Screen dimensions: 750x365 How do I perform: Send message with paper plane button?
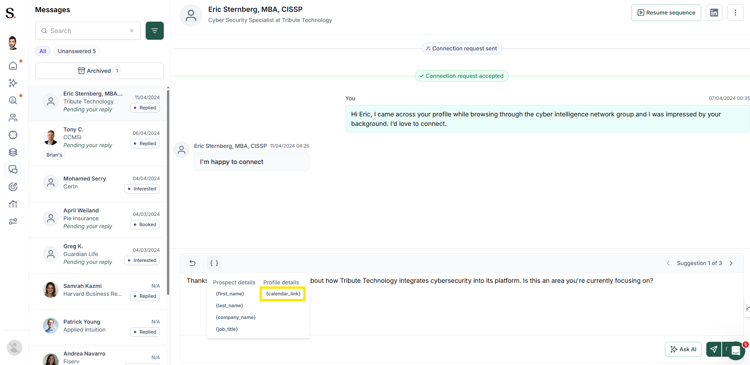tap(714, 349)
